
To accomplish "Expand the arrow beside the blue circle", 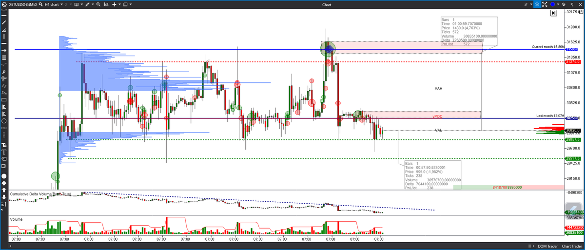I will click(x=558, y=4).
